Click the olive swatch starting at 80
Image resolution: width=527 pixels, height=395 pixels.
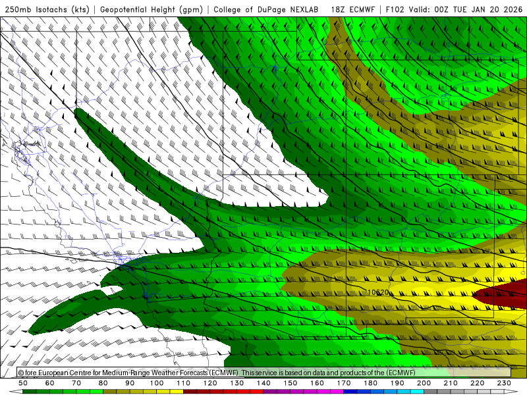click(110, 392)
